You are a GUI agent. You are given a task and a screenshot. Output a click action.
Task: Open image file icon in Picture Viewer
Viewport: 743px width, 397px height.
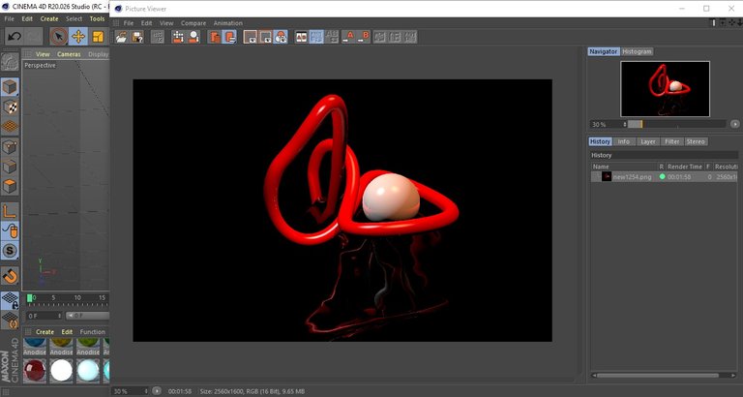[121, 37]
